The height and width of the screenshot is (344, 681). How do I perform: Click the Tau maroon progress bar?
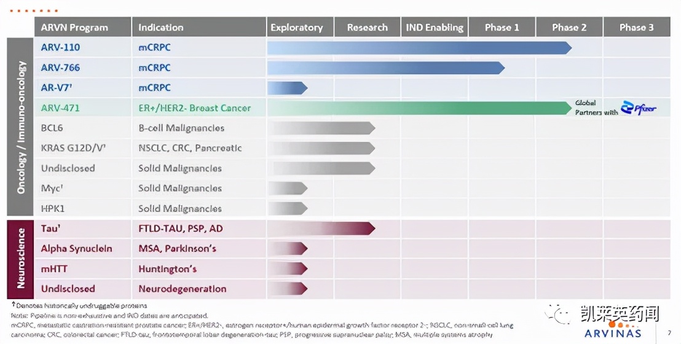click(x=321, y=229)
